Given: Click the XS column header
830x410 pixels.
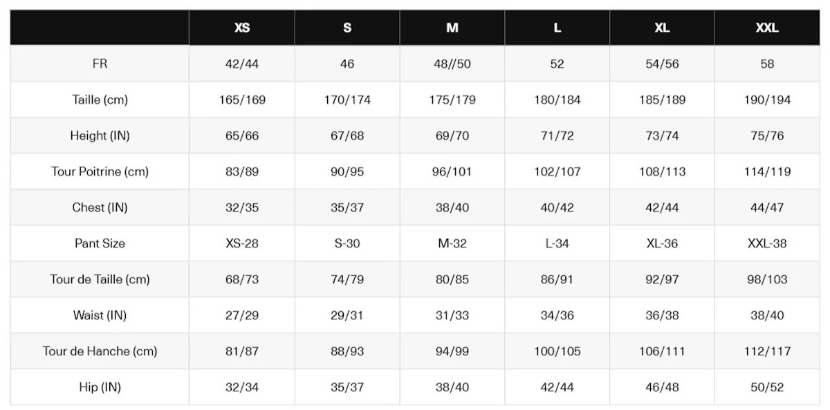Looking at the screenshot, I should tap(242, 28).
